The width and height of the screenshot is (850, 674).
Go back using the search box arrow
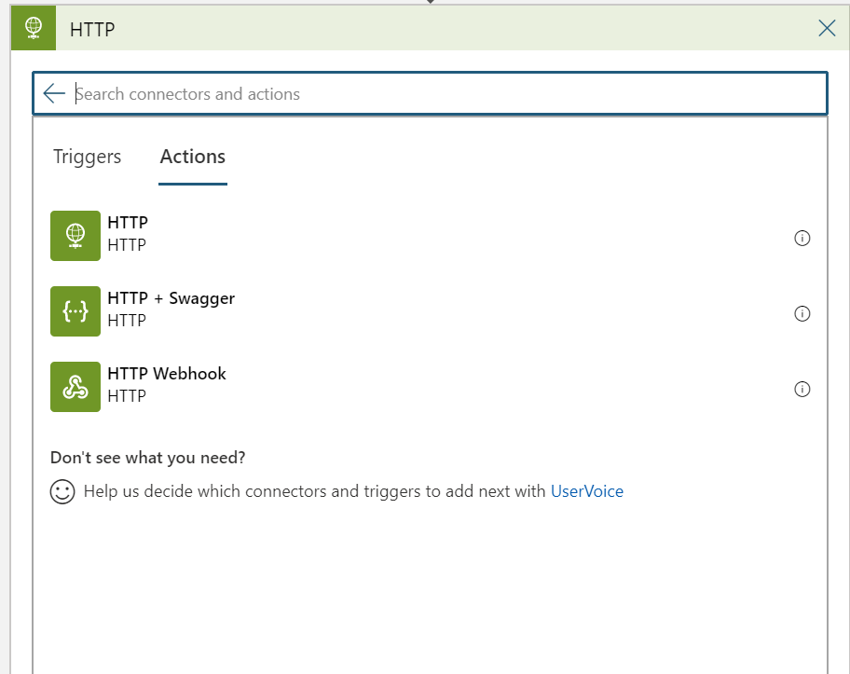(54, 93)
